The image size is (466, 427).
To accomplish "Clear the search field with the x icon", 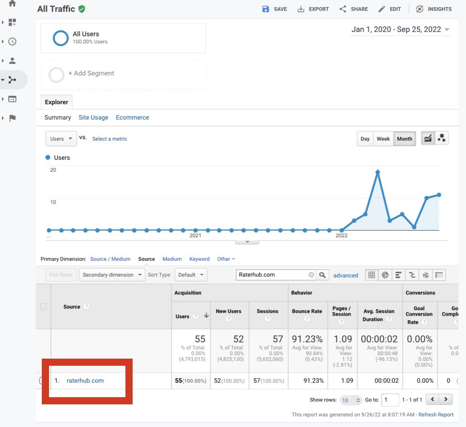I will pos(311,275).
